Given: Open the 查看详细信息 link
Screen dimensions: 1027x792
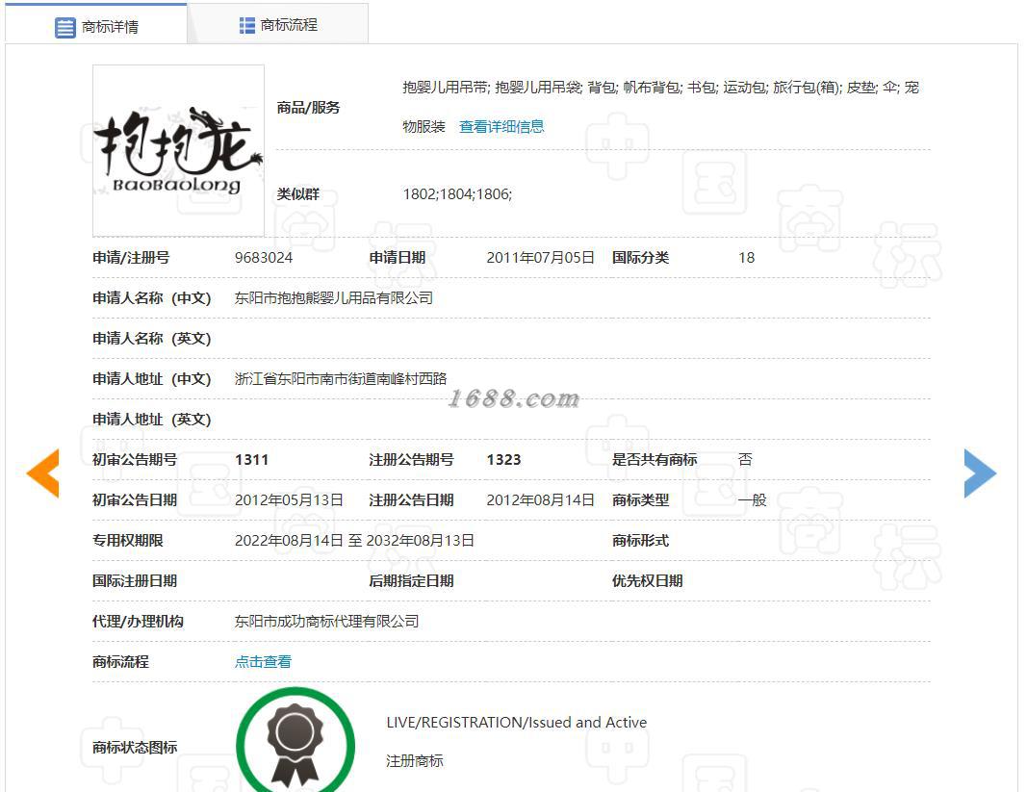Looking at the screenshot, I should 501,126.
